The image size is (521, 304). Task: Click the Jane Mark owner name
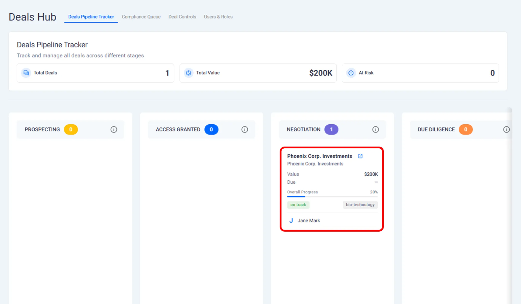(x=309, y=220)
